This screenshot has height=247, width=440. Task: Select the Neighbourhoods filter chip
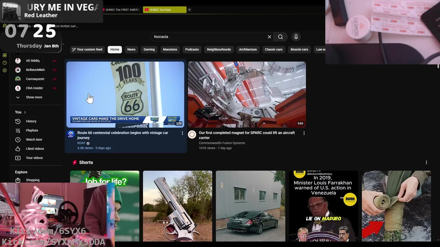(219, 49)
